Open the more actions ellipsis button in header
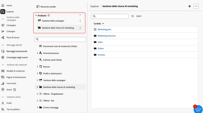203x113 pixels. pyautogui.click(x=196, y=6)
